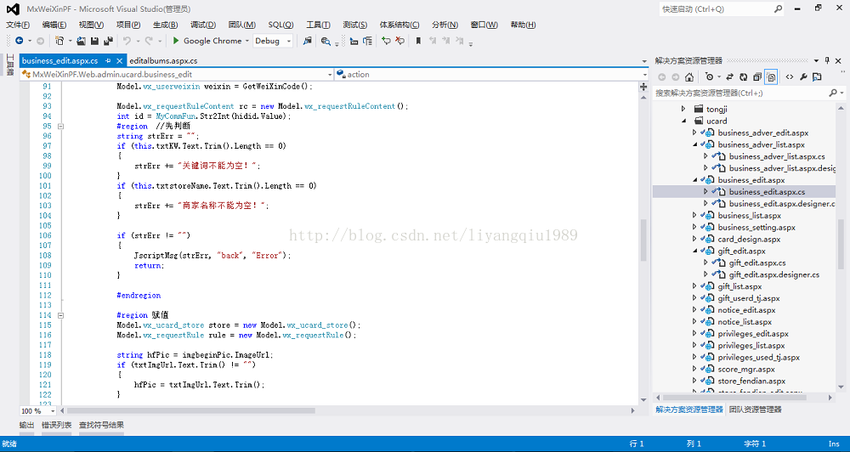Screen dimensions: 850x452
Task: Click the Undo arrow icon
Action: point(127,41)
